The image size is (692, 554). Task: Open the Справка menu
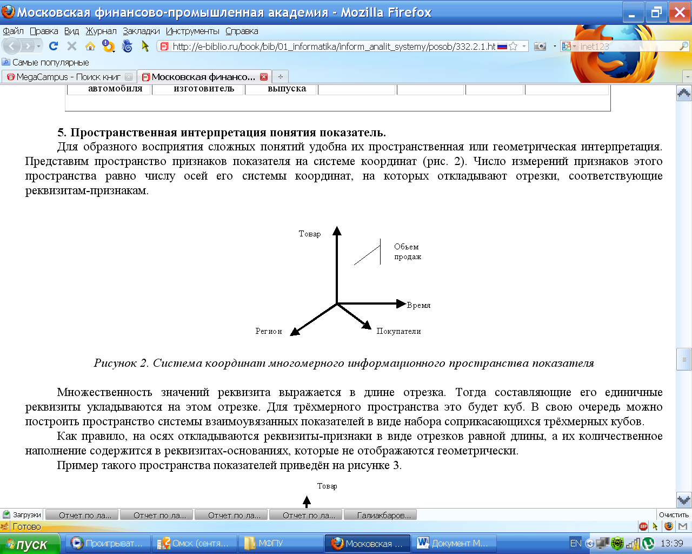coord(242,31)
